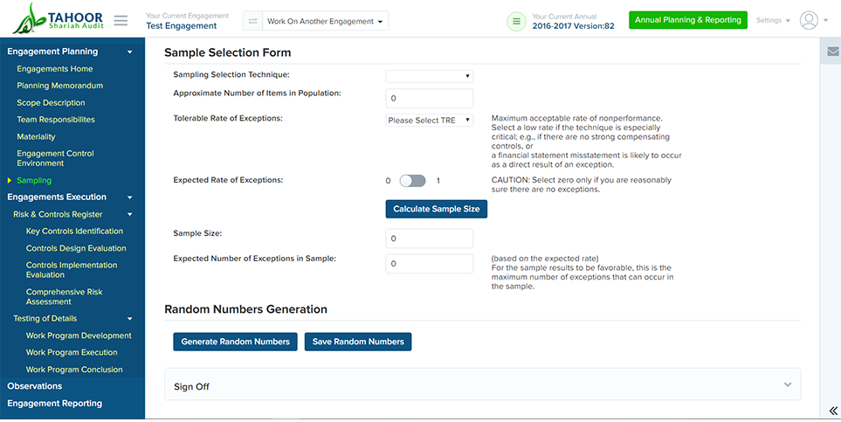Open Planning Memorandum in the sidebar
Screen dimensions: 841x422
tap(60, 86)
